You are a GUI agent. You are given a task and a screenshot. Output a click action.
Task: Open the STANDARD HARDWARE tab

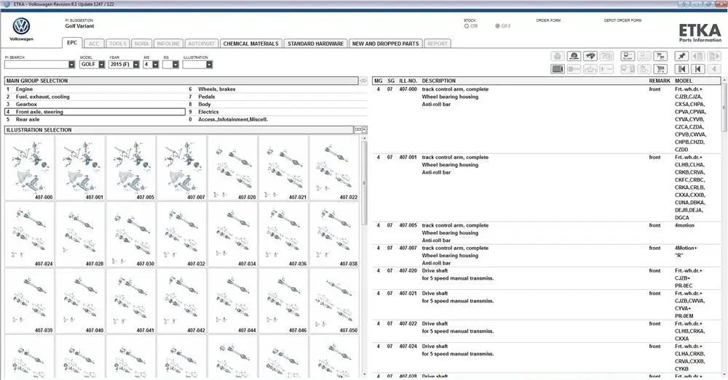(x=315, y=44)
